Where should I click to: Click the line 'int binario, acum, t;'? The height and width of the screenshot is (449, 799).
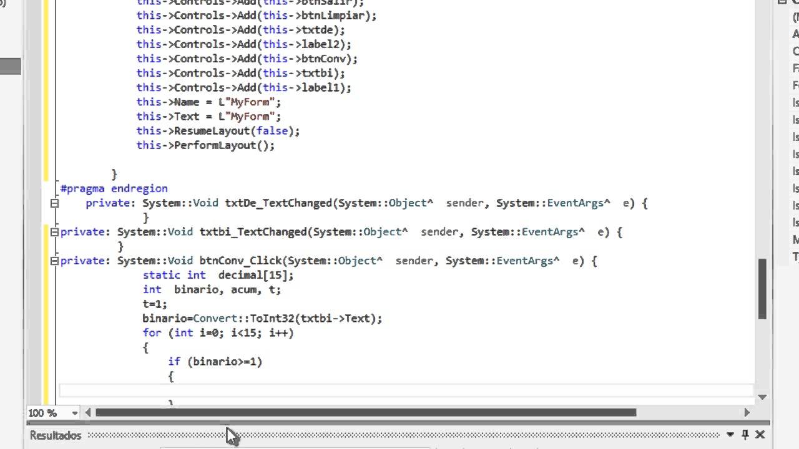coord(212,289)
